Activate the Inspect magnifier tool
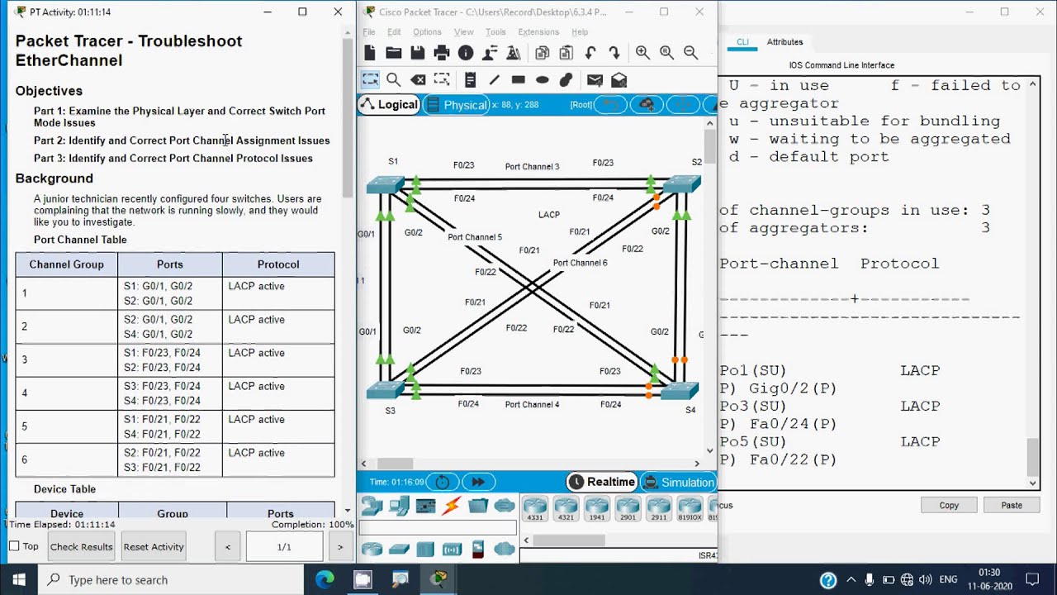This screenshot has height=595, width=1057. pos(394,80)
